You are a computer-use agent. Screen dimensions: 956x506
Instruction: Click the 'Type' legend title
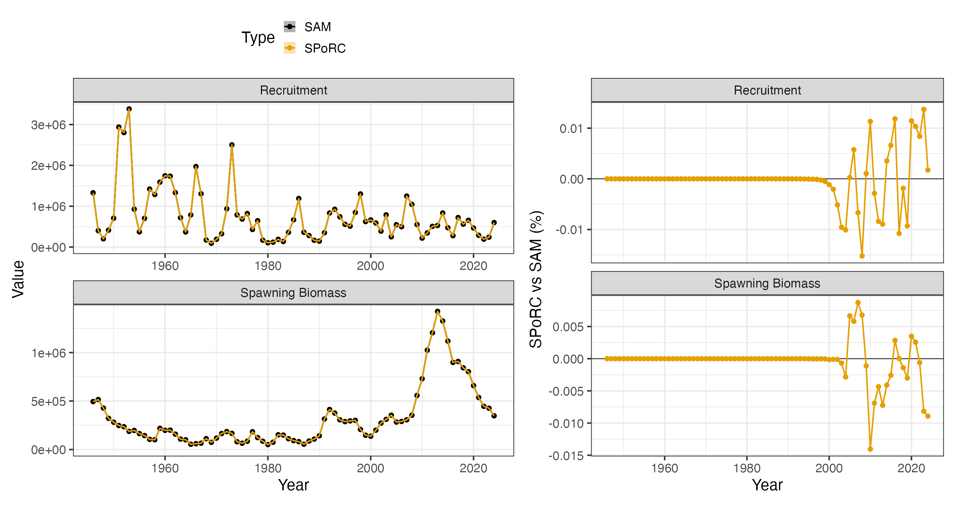coord(258,38)
